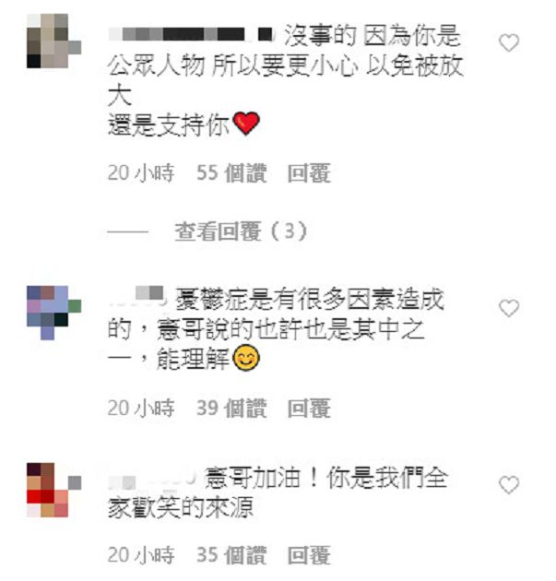This screenshot has height=581, width=556.
Task: View who liked: 55 個讚
Action: coord(231,173)
